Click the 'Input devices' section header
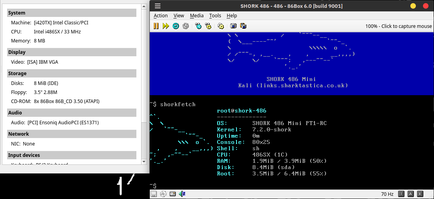 (72, 155)
